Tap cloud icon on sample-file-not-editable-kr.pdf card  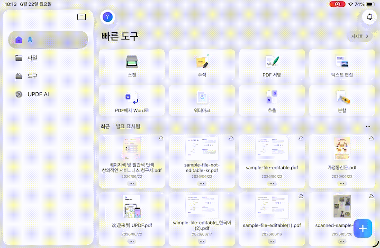[x=231, y=138]
